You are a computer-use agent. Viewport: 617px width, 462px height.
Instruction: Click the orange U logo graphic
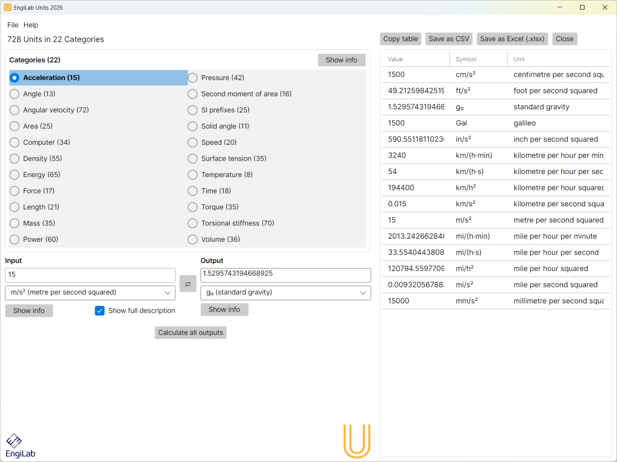(x=357, y=440)
